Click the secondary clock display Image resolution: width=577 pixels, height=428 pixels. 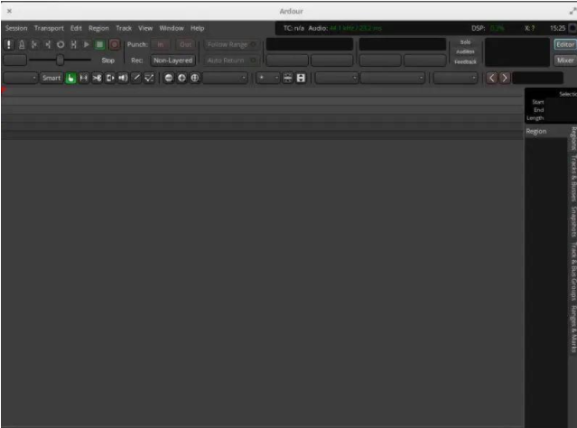coord(403,44)
